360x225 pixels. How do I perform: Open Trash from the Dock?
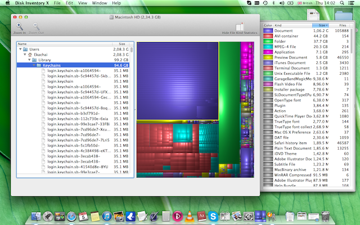pos(325,216)
